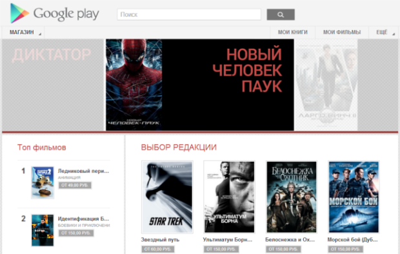Viewport: 400px width, 254px height.
Task: Click the Топ фильмов heading
Action: pos(41,148)
